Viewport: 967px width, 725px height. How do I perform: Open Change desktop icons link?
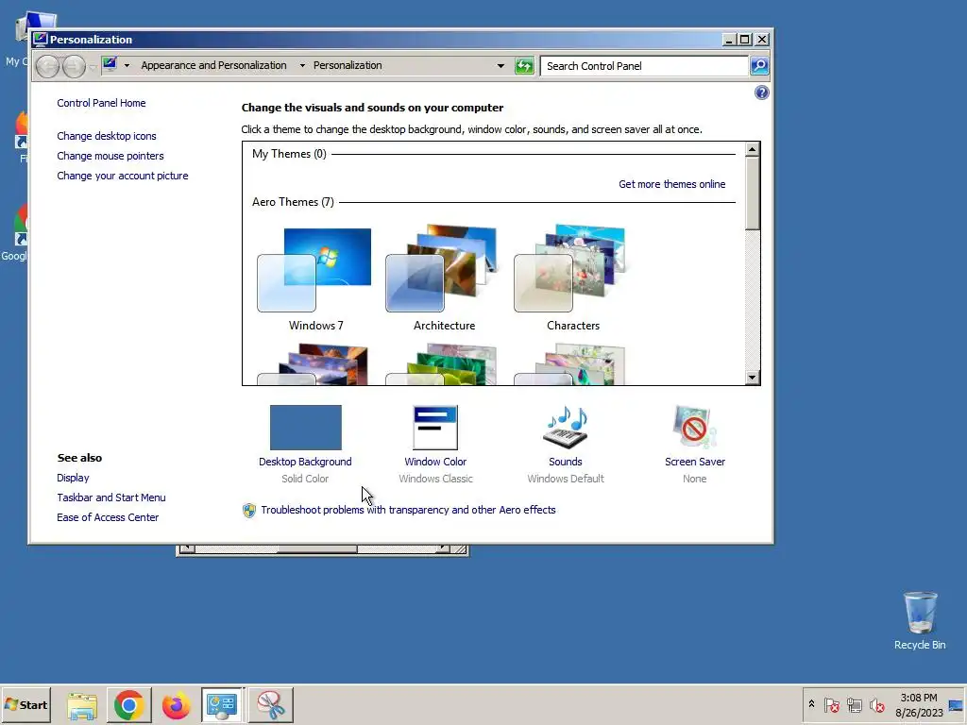(106, 136)
